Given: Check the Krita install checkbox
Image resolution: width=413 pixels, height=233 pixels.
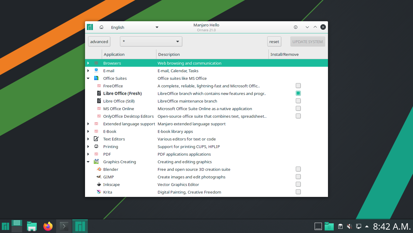Looking at the screenshot, I should 298,192.
